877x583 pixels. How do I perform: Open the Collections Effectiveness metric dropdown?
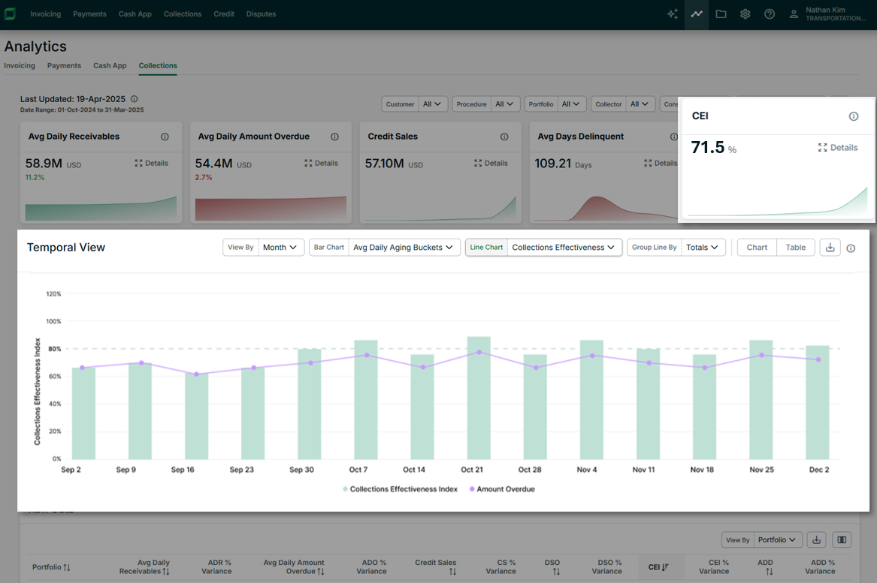pyautogui.click(x=564, y=247)
